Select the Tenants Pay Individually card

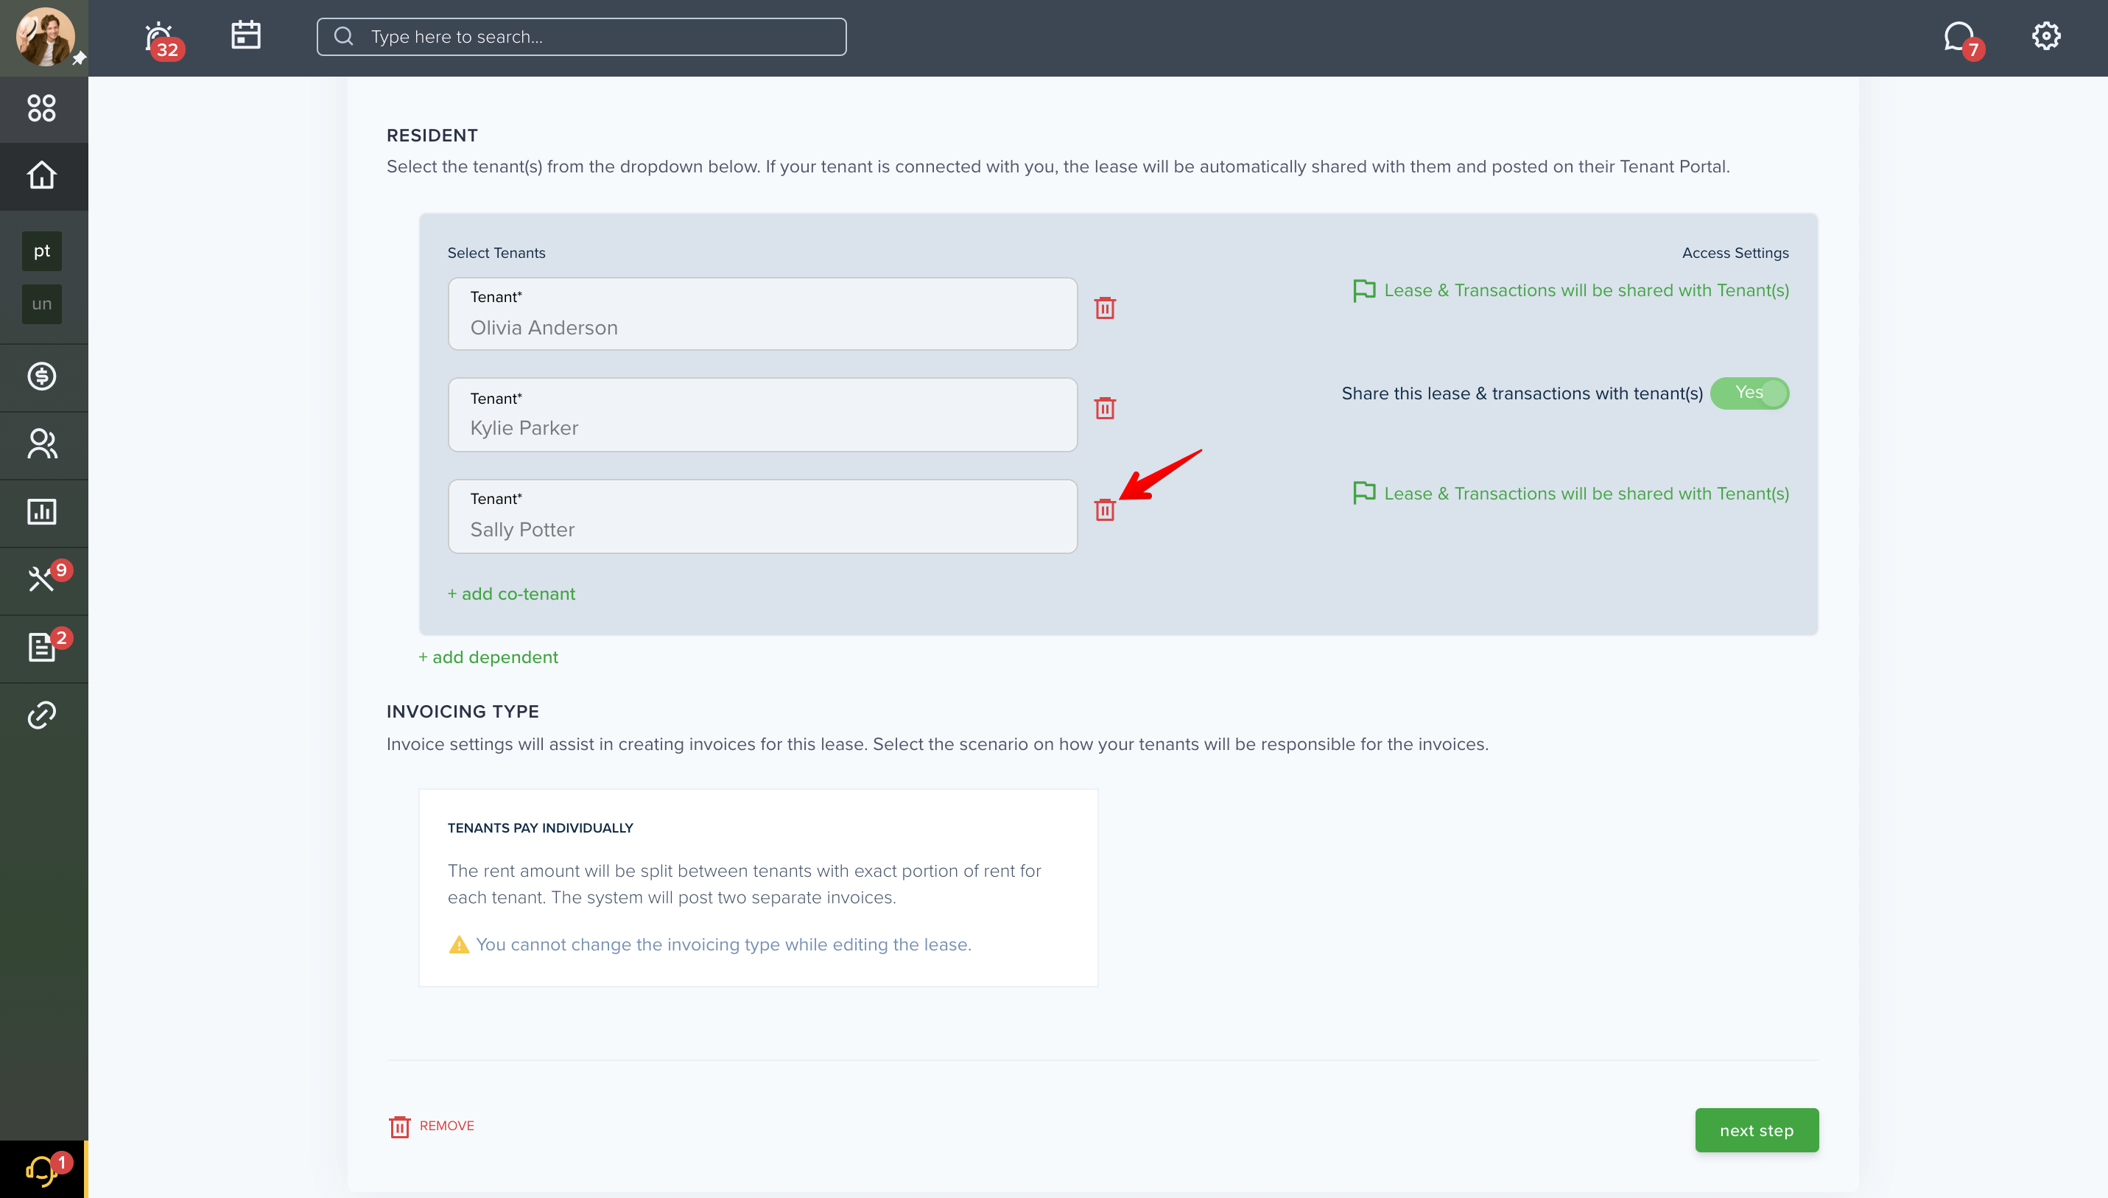point(759,888)
